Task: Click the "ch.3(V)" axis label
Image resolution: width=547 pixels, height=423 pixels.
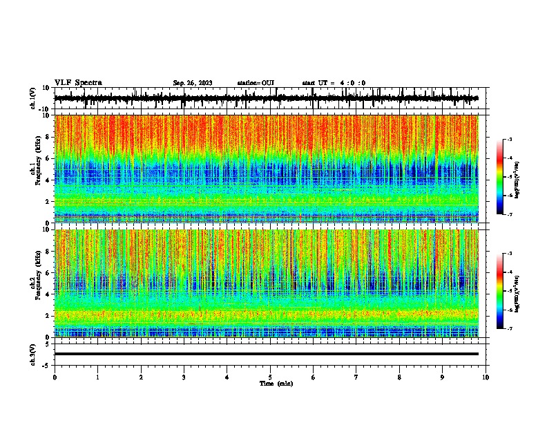Action: tap(33, 355)
